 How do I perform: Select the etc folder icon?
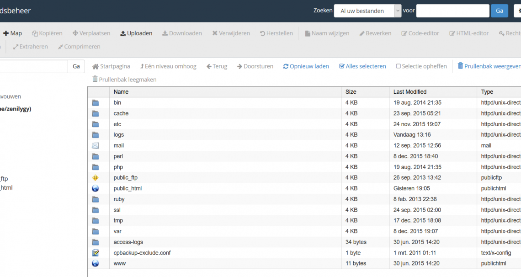click(96, 124)
